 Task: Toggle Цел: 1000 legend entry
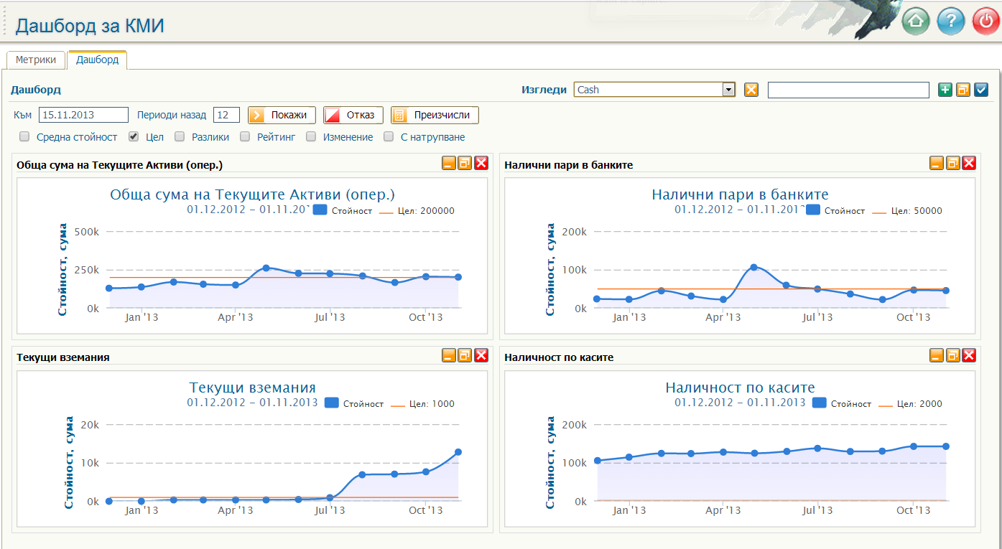pos(423,404)
